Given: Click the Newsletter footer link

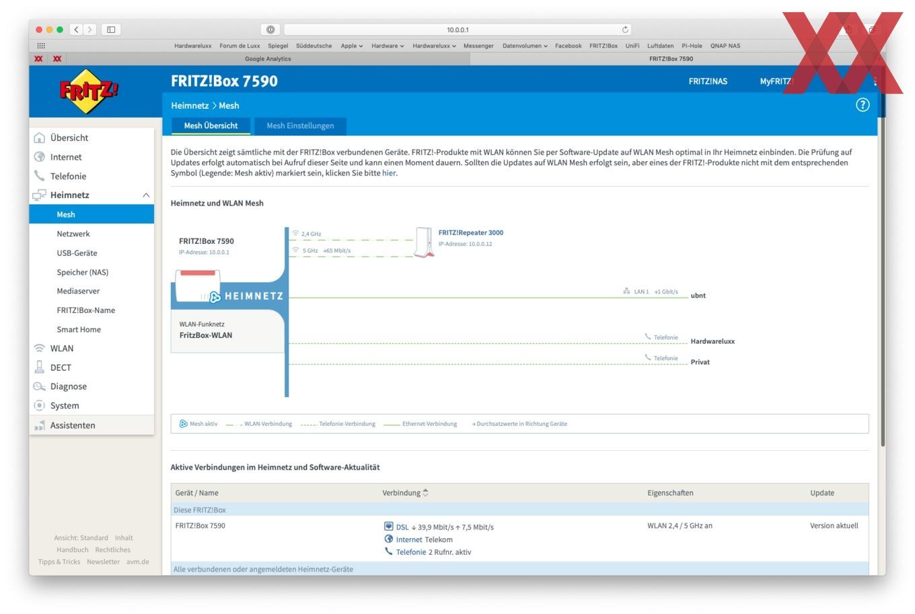Looking at the screenshot, I should [x=103, y=562].
